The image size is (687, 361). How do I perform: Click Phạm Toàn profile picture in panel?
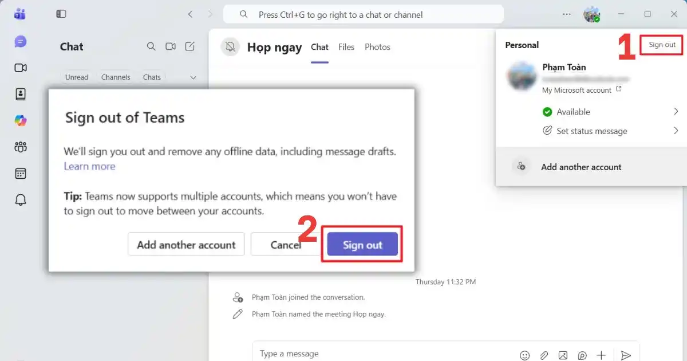[522, 77]
